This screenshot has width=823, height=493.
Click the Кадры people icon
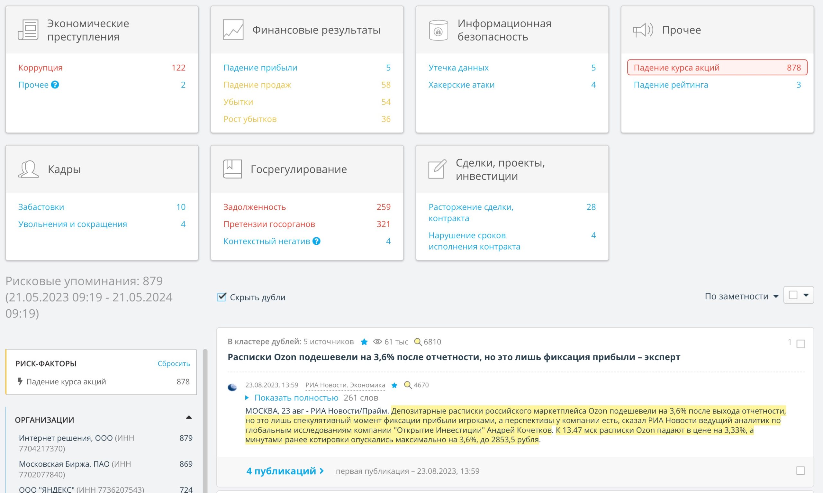click(28, 169)
